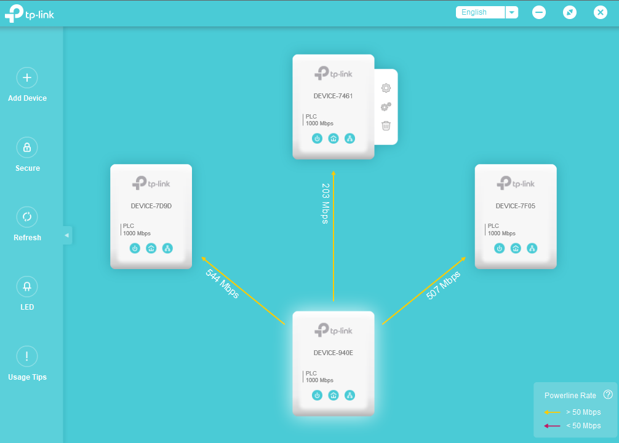Viewport: 619px width, 443px height.
Task: Minimize the tpPLC utility window
Action: (x=538, y=12)
